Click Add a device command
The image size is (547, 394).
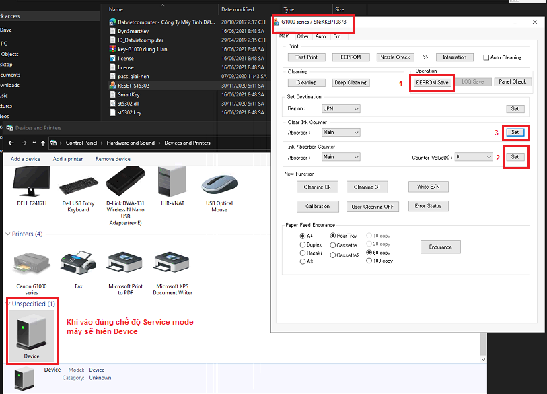tap(26, 159)
